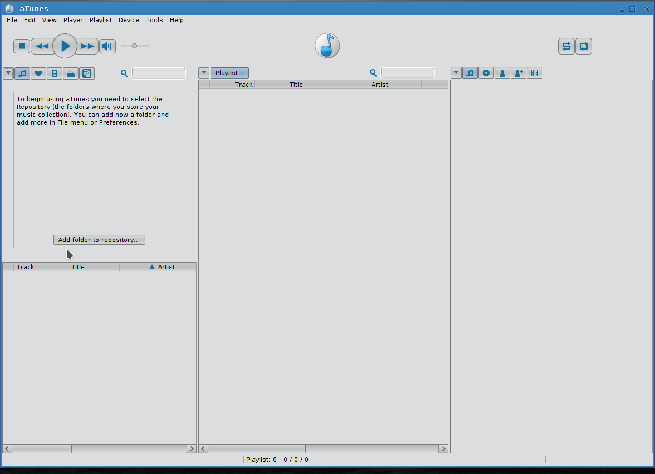Show album info disc tab in context panel
The height and width of the screenshot is (474, 655).
point(486,73)
